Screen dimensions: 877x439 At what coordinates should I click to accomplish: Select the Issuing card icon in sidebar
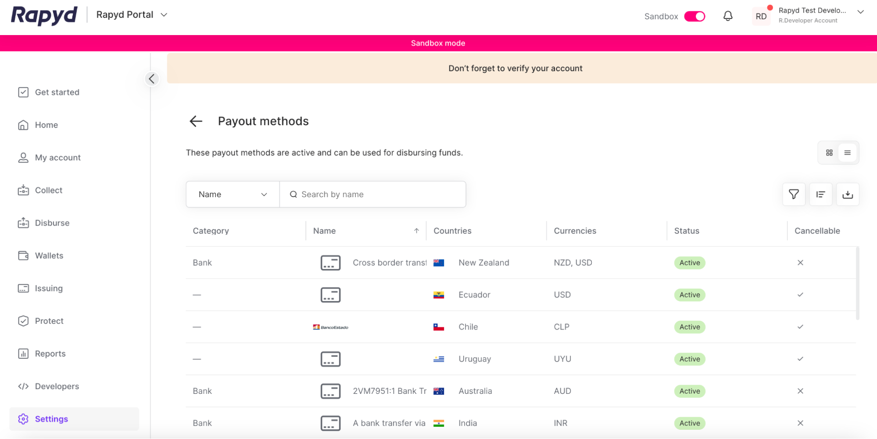pyautogui.click(x=23, y=288)
